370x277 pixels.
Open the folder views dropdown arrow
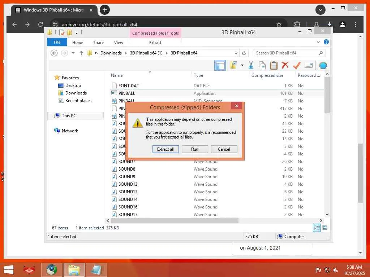(242, 66)
